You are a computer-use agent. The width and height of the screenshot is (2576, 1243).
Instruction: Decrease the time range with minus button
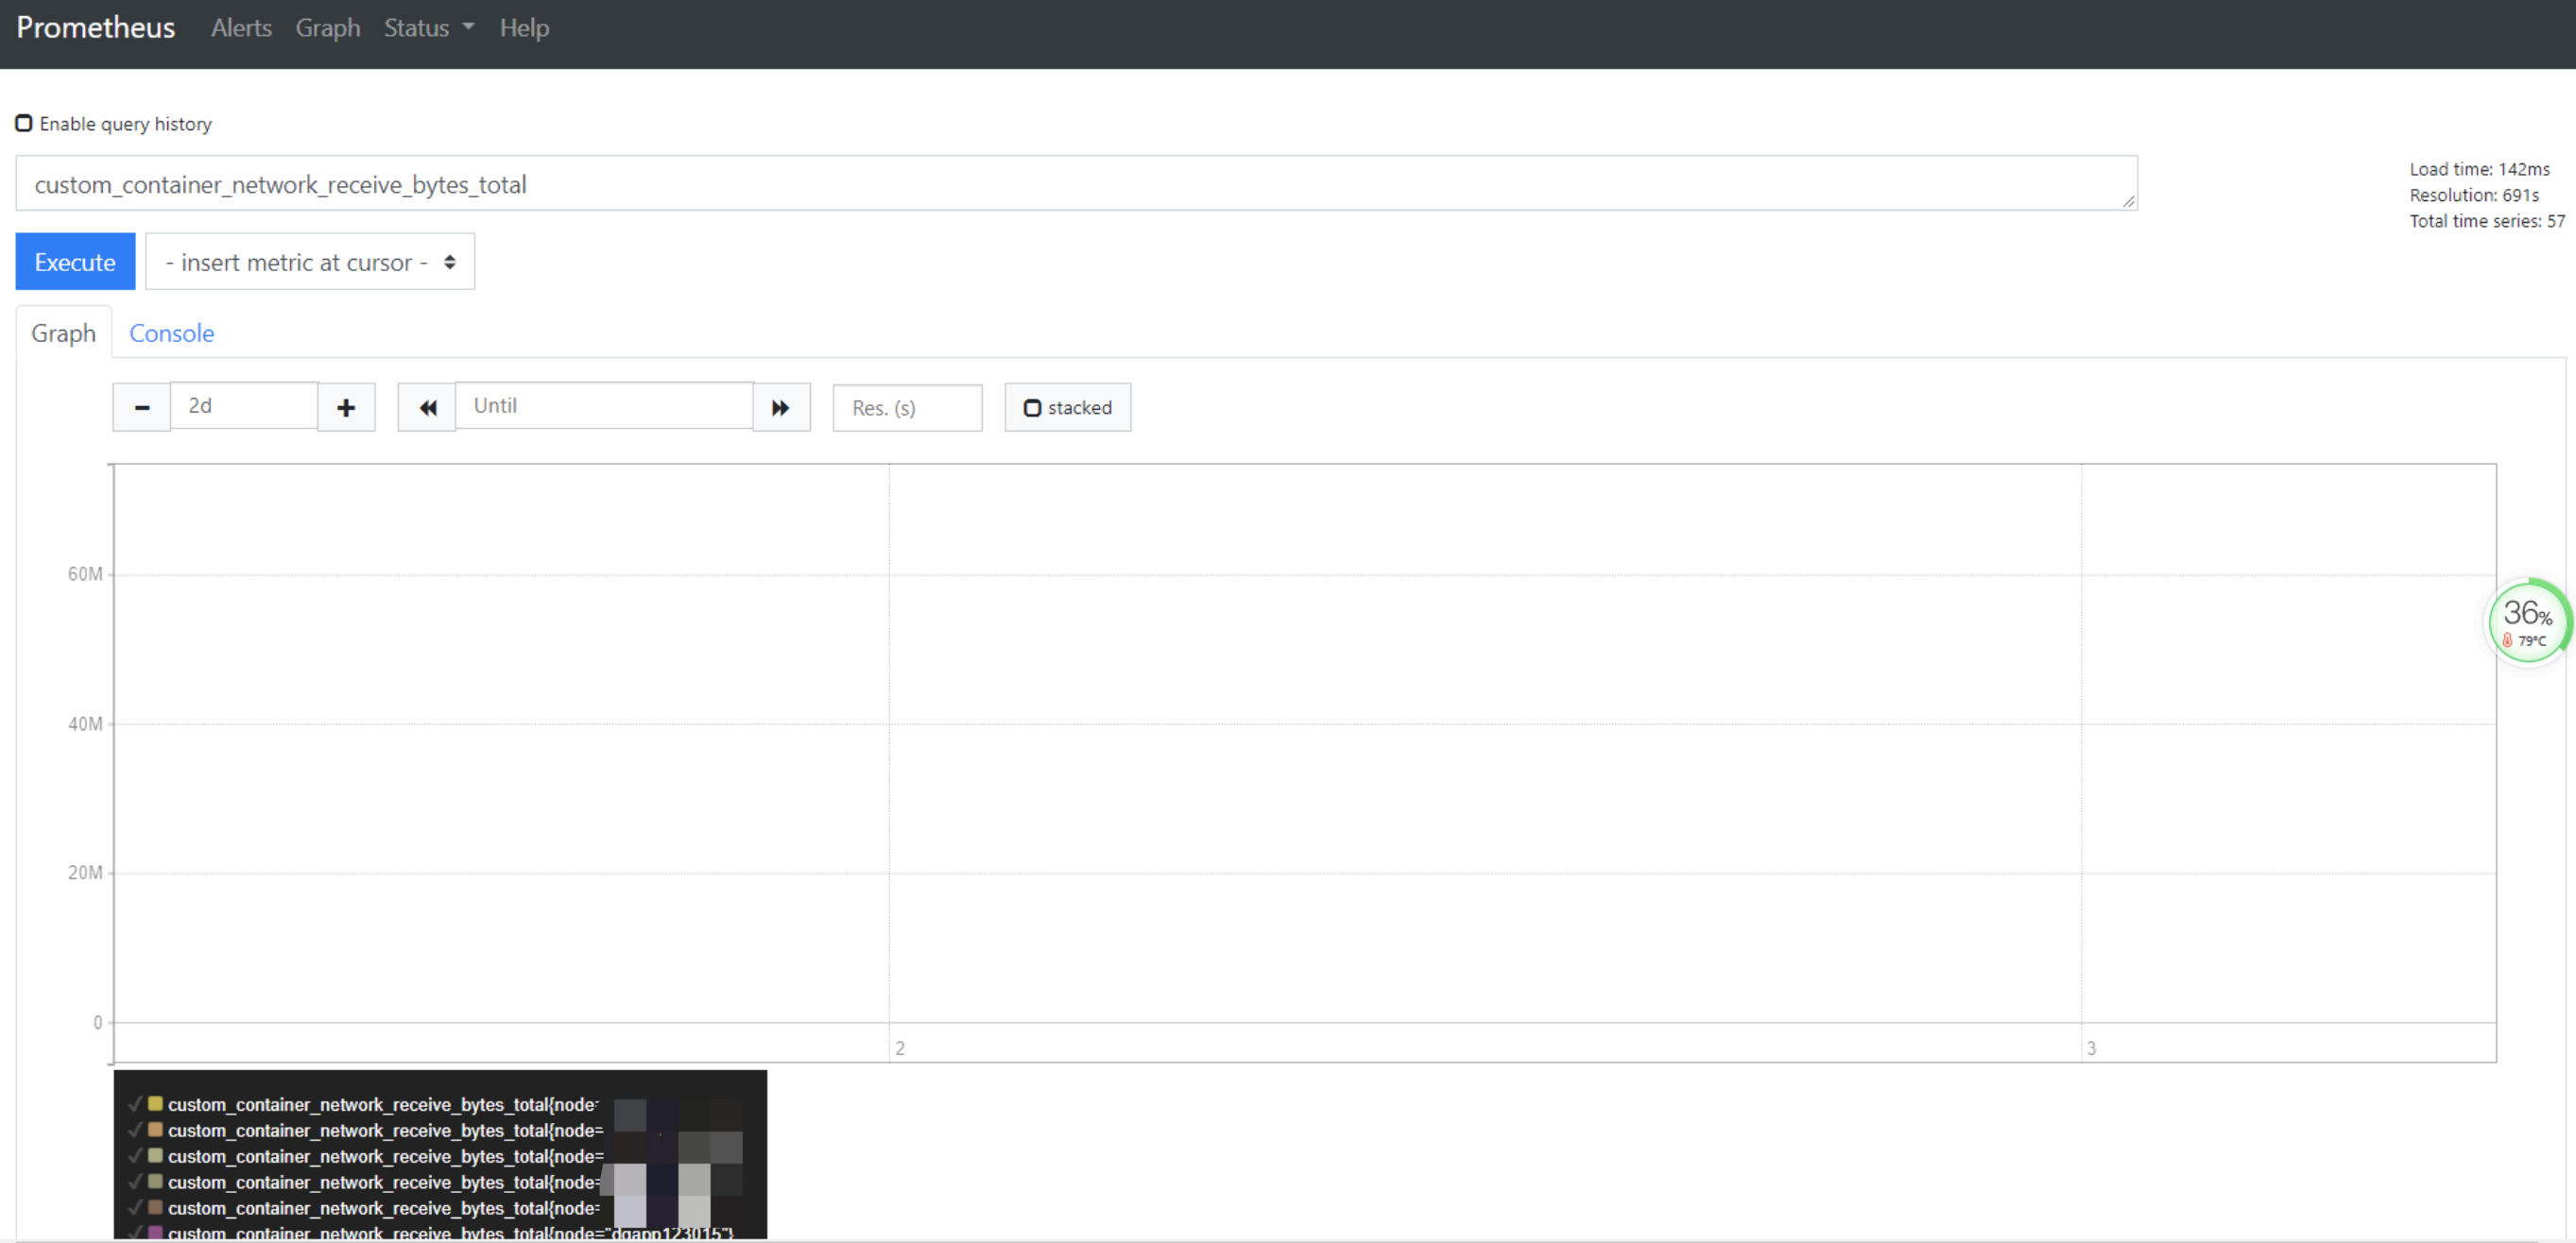click(x=142, y=408)
